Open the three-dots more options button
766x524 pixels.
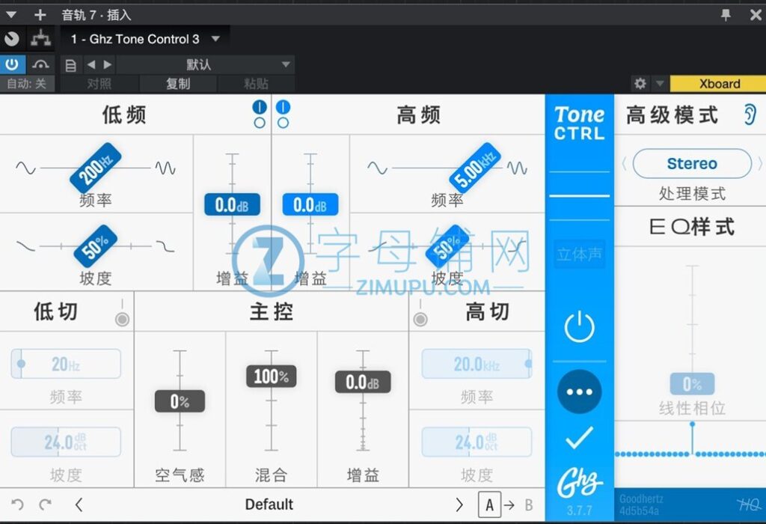[x=579, y=392]
